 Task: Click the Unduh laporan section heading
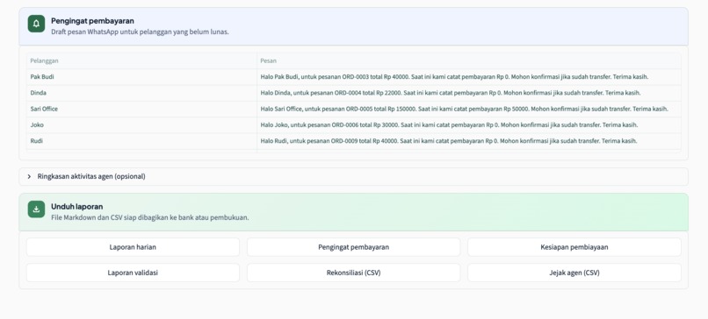coord(77,206)
